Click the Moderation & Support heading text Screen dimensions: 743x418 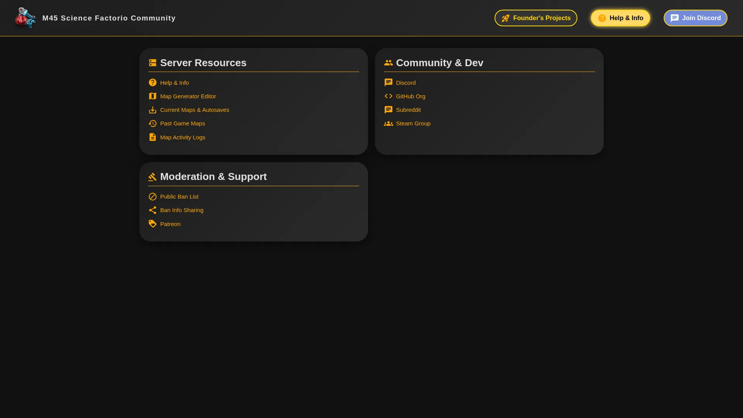pyautogui.click(x=213, y=177)
